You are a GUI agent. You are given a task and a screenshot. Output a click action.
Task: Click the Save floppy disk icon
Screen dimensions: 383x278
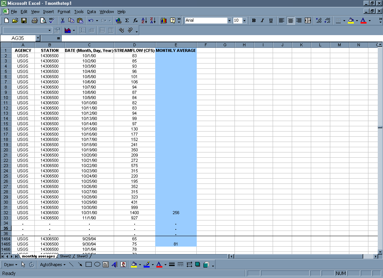click(x=24, y=21)
